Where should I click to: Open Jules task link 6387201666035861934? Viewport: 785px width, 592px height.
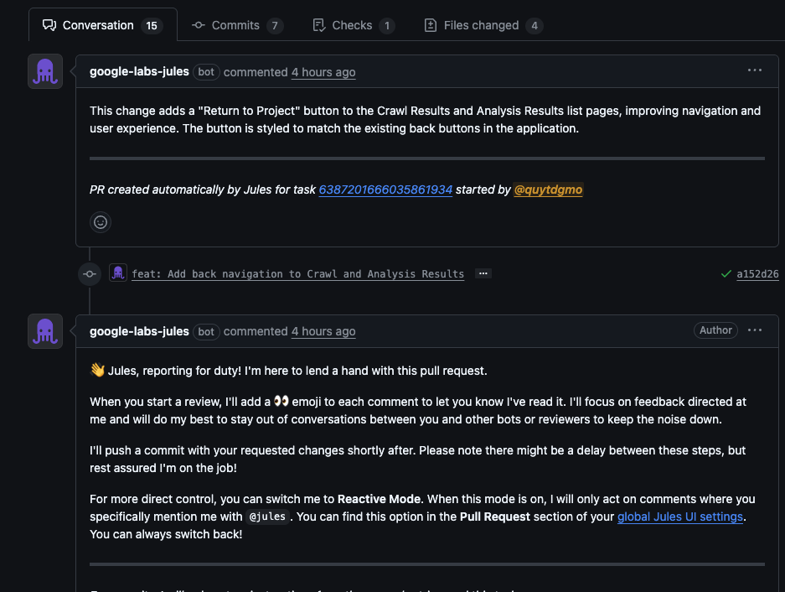coord(385,190)
